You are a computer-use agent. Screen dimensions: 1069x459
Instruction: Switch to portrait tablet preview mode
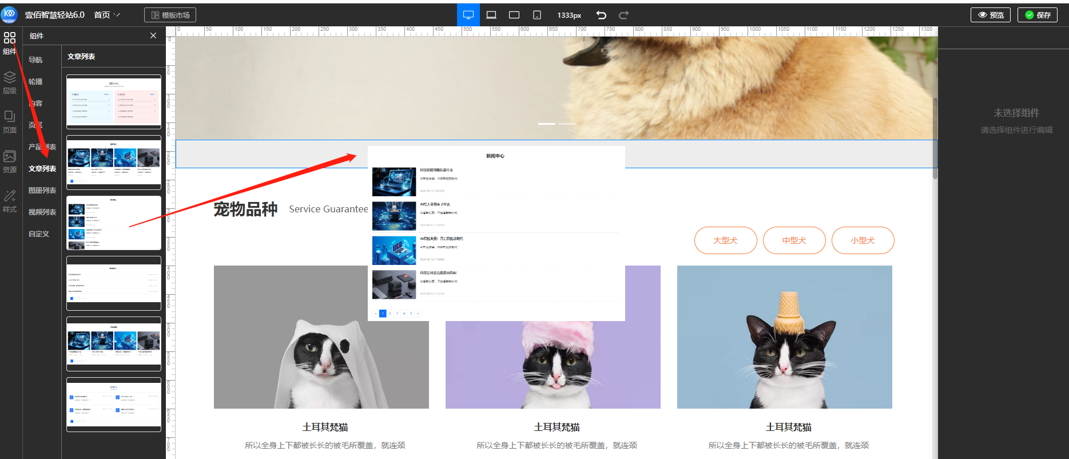click(537, 15)
